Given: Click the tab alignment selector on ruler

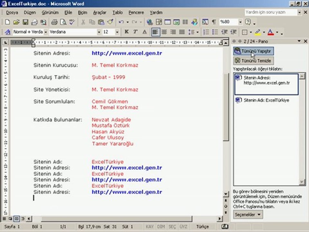Looking at the screenshot, I should [x=5, y=42].
